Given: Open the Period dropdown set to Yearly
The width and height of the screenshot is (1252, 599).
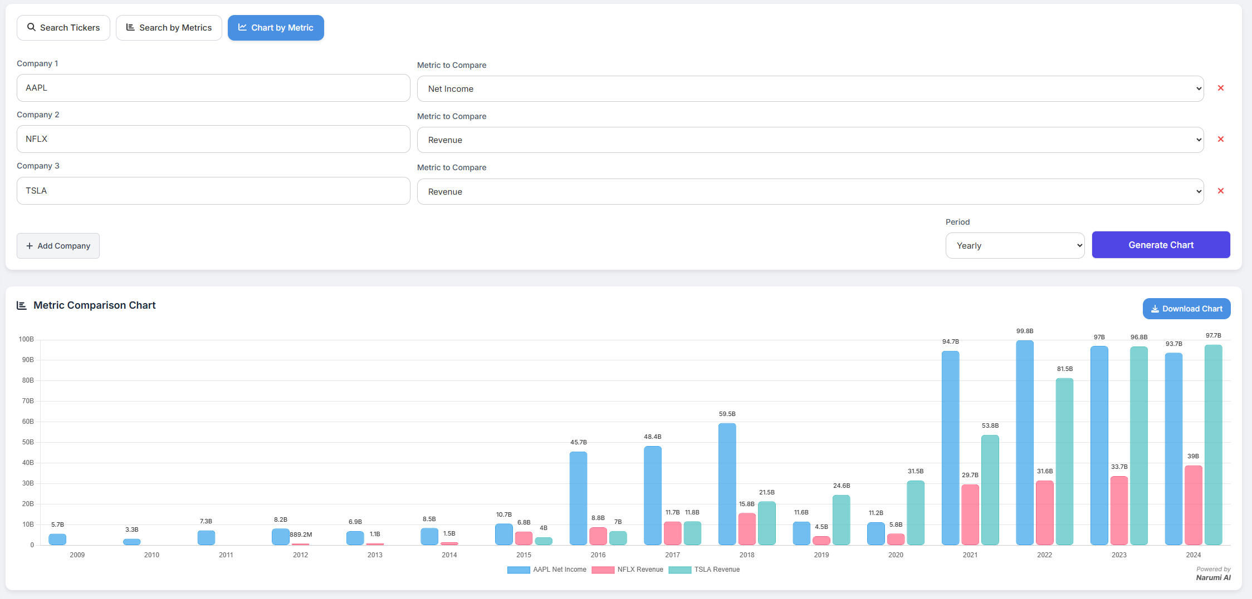Looking at the screenshot, I should click(1015, 245).
